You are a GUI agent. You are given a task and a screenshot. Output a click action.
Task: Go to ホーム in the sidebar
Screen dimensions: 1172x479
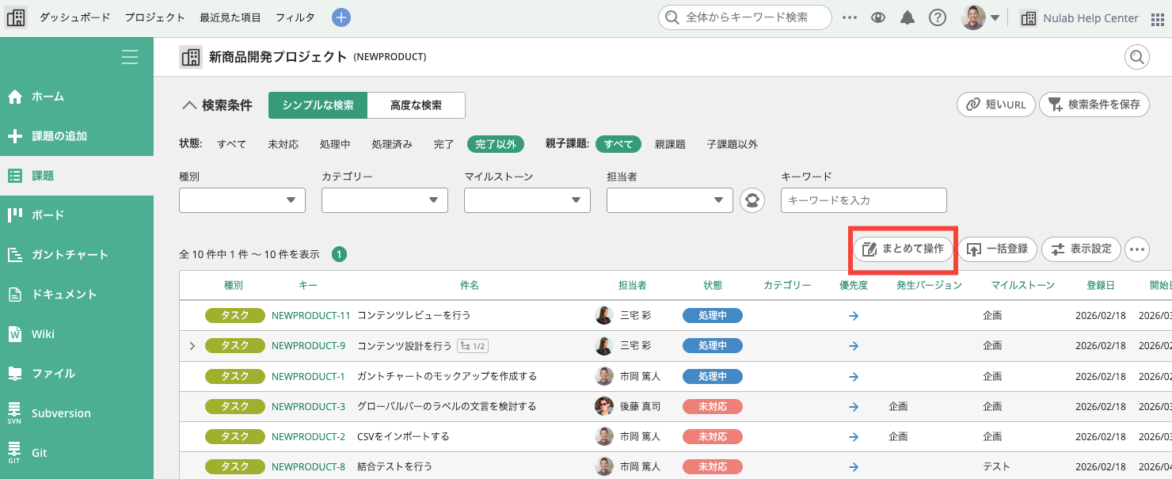pos(77,97)
